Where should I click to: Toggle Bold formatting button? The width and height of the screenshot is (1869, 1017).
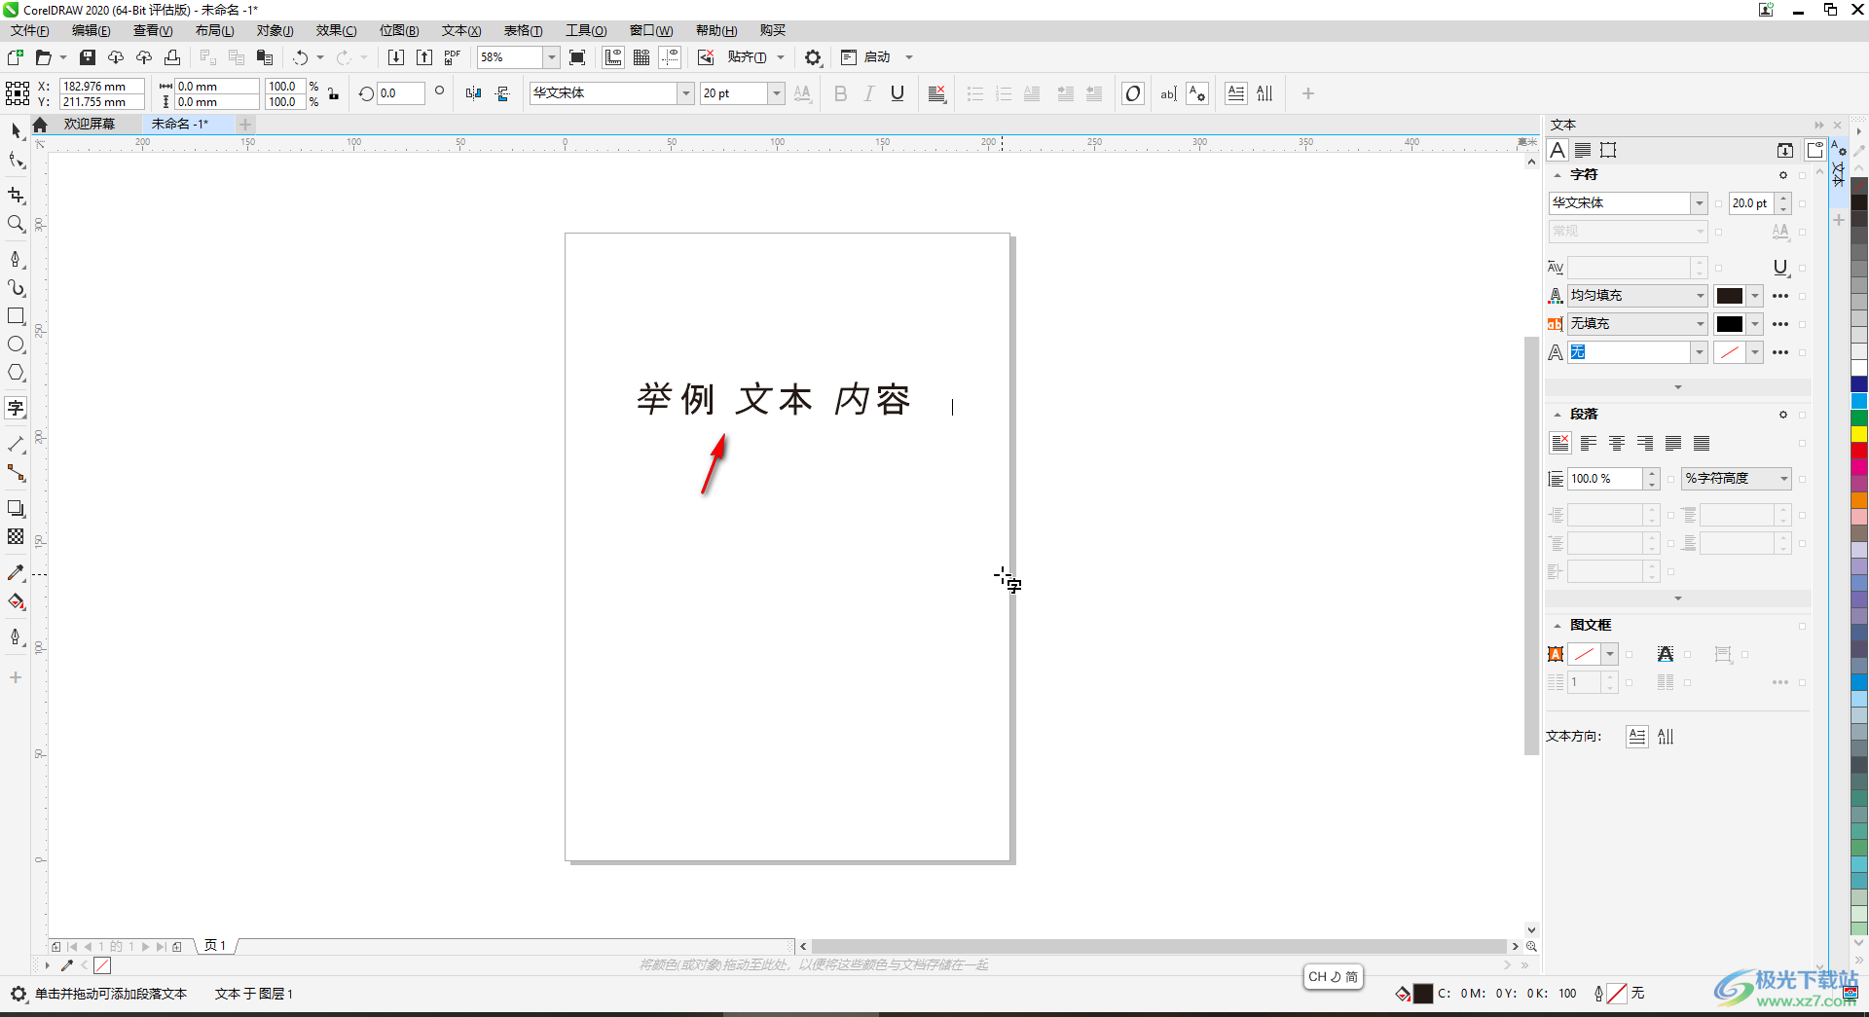841,93
